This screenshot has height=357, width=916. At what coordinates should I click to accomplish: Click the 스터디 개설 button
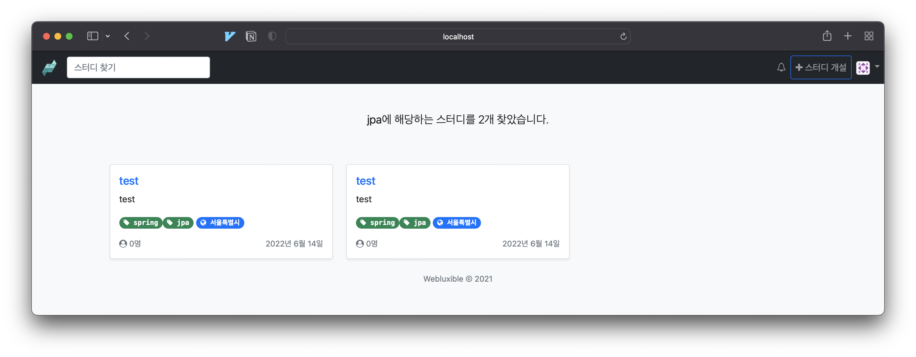821,67
